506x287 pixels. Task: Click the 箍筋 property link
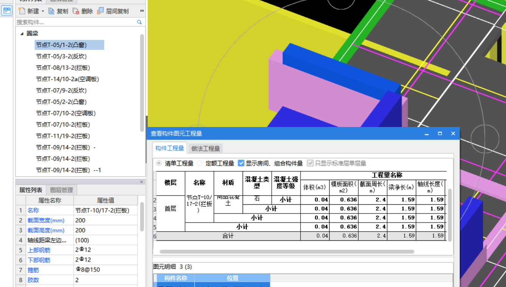click(x=33, y=270)
